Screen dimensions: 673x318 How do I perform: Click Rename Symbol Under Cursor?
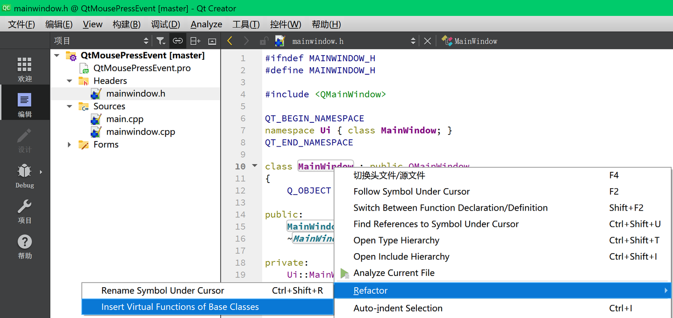point(163,290)
